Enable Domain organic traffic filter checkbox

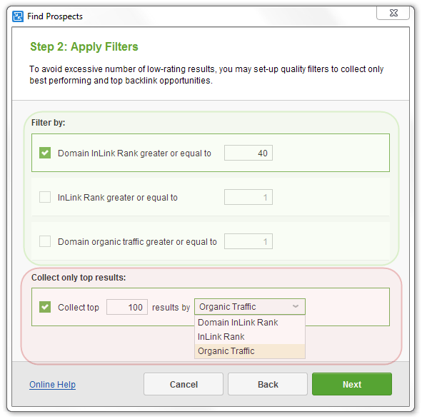[45, 241]
